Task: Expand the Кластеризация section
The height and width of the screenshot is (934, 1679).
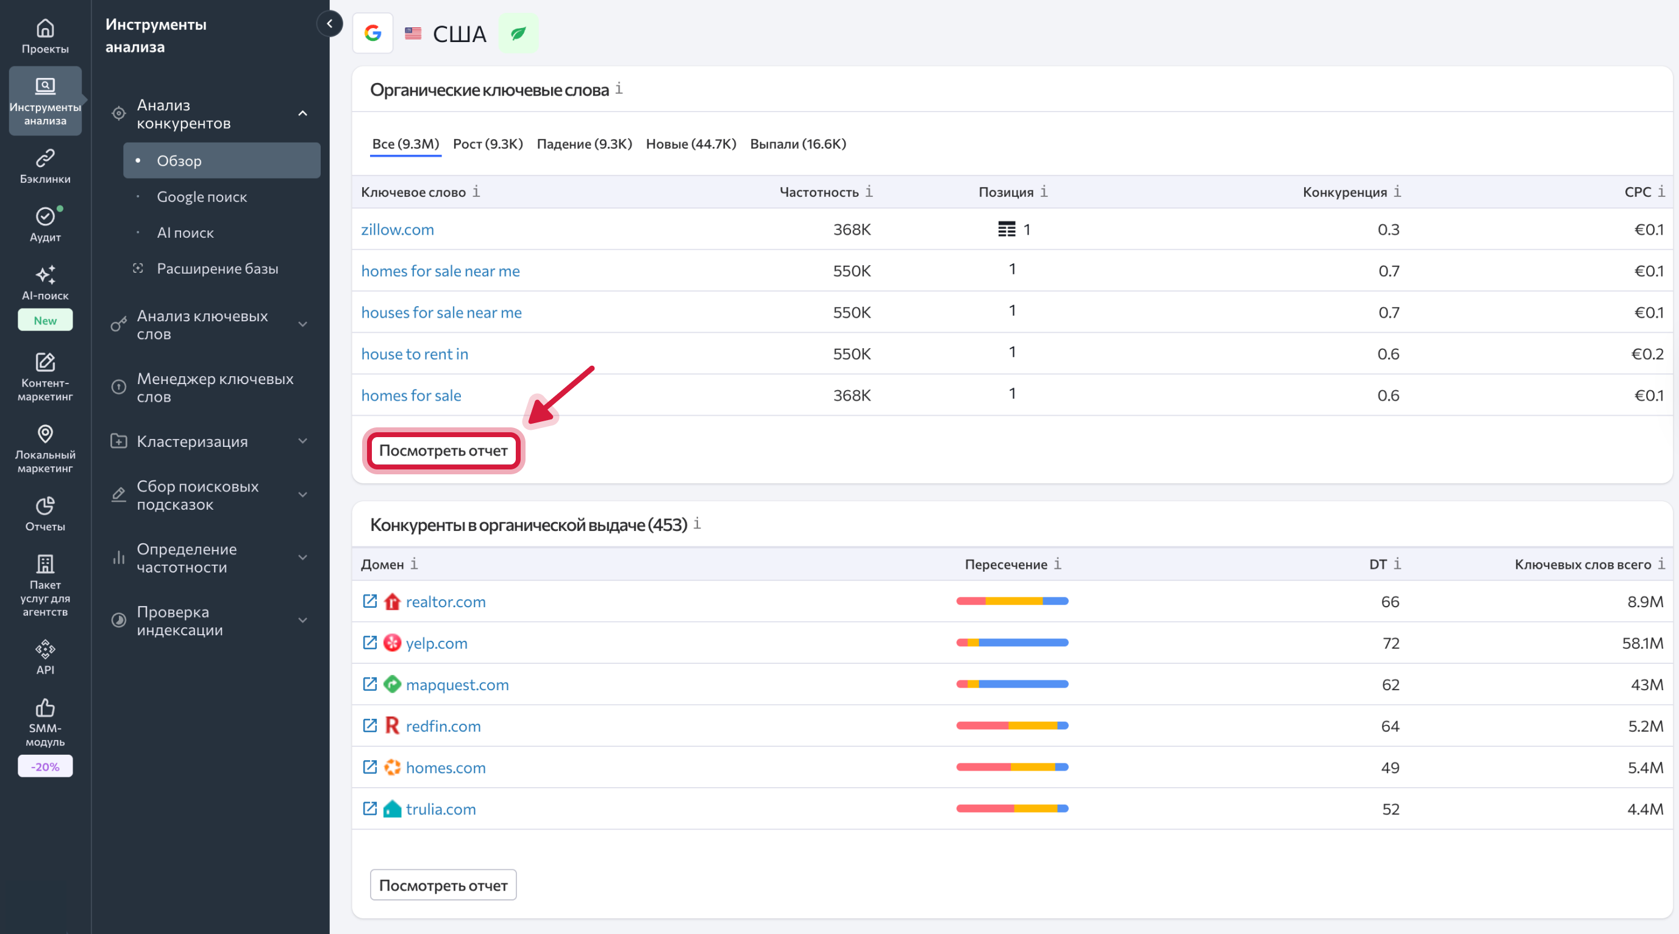Action: click(302, 441)
